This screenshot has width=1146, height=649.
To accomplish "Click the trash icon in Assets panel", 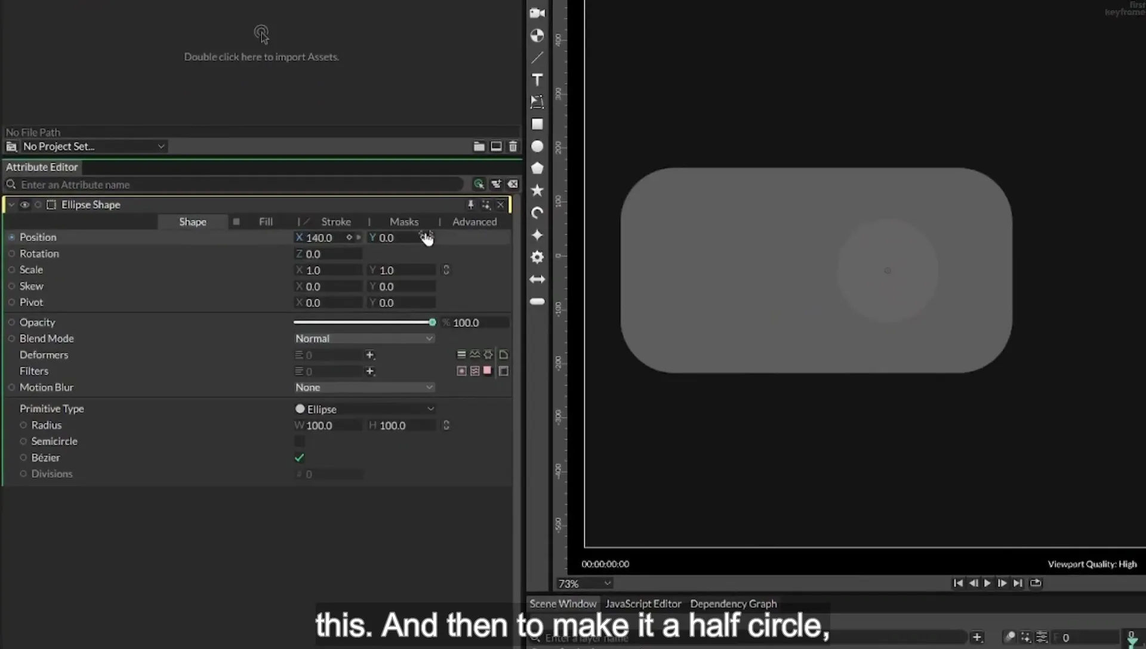I will 513,146.
